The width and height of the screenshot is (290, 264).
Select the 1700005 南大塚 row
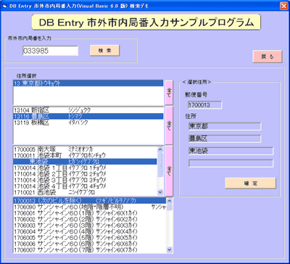pos(85,149)
